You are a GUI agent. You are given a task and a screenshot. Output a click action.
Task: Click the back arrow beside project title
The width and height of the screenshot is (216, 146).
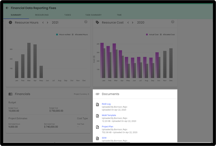pos(7,8)
